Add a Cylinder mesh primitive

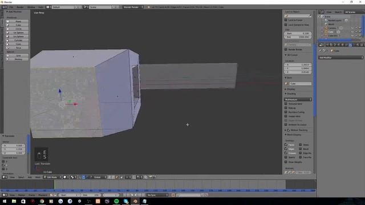coord(17,40)
